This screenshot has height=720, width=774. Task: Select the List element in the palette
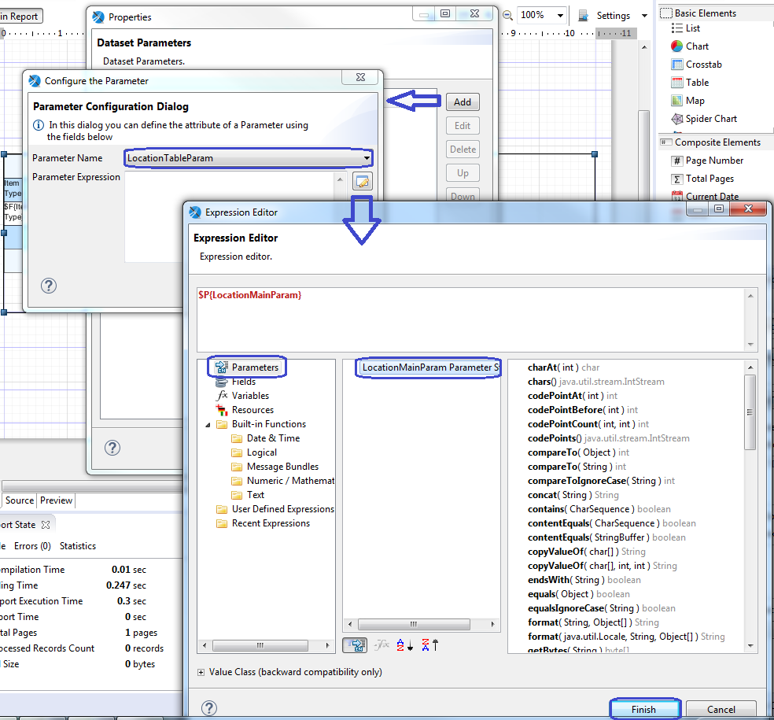point(686,28)
